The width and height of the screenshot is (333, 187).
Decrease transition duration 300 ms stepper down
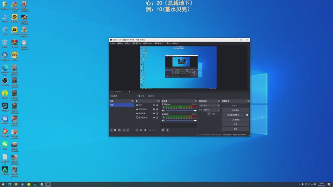point(218,111)
